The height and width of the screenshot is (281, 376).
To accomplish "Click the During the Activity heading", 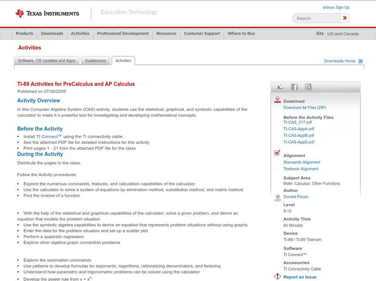I will tap(40, 154).
